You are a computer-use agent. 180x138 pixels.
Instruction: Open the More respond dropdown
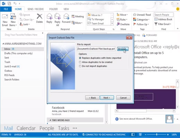tap(77, 23)
